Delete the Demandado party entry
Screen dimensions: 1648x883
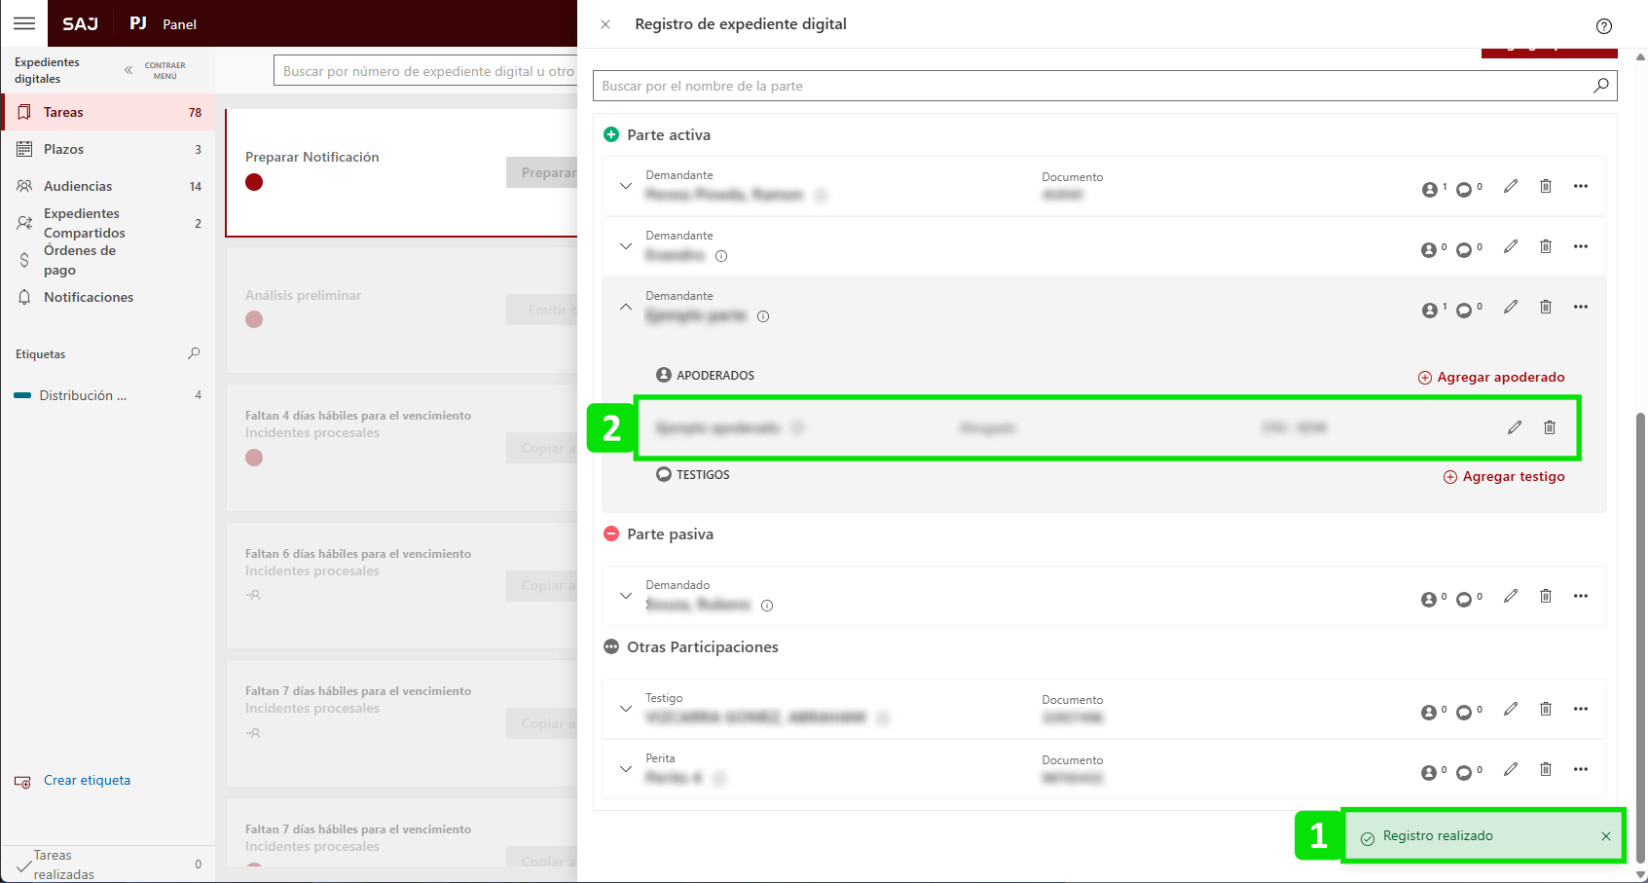click(x=1546, y=596)
